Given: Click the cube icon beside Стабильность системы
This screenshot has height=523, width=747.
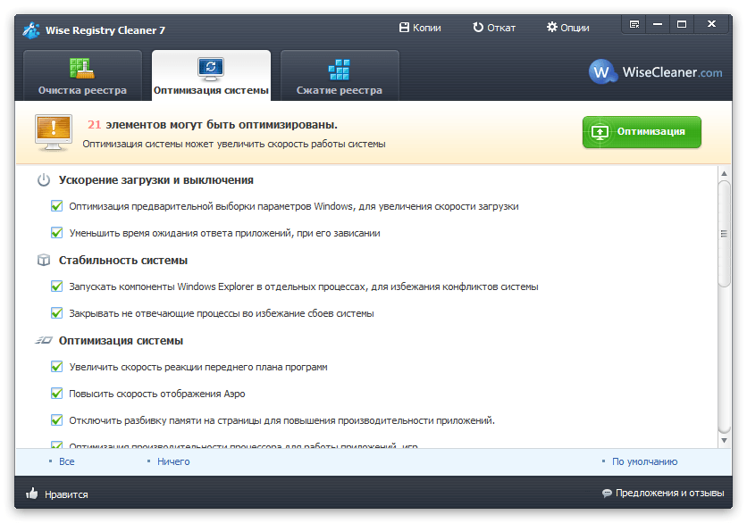Looking at the screenshot, I should [x=44, y=261].
